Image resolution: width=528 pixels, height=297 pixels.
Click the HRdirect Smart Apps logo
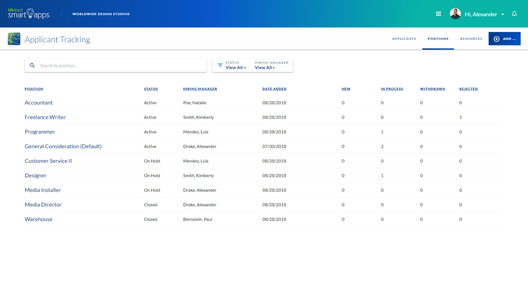pyautogui.click(x=29, y=14)
